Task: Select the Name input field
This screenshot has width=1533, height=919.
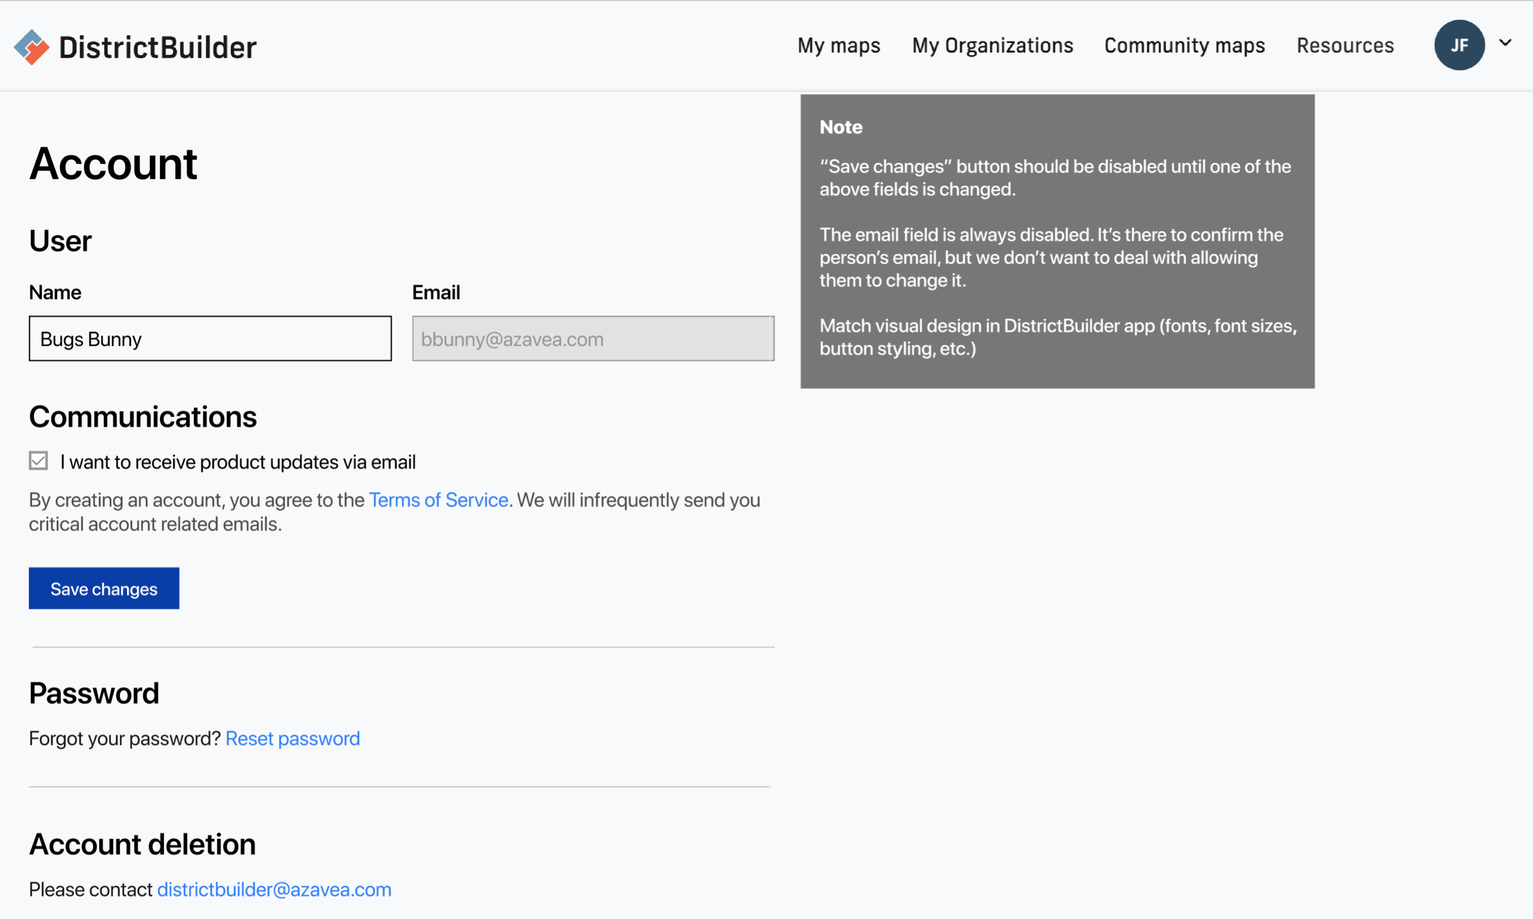Action: 210,339
